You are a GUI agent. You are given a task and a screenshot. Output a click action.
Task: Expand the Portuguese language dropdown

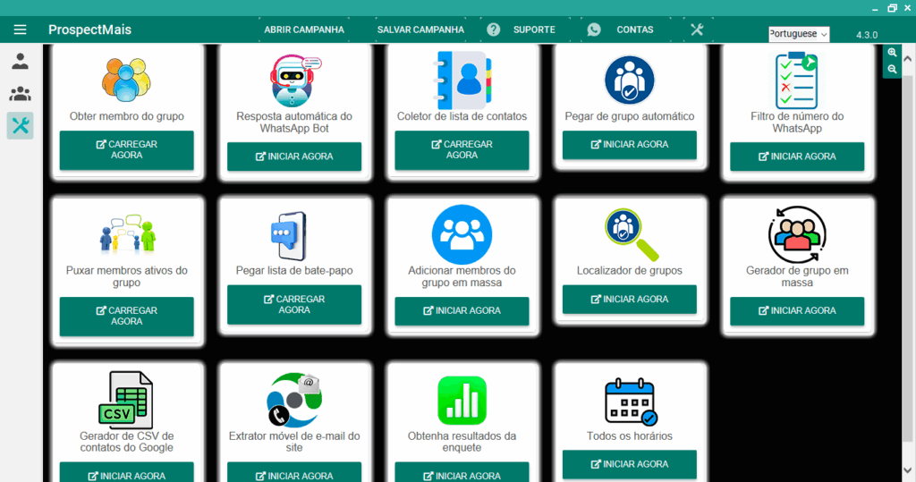coord(799,34)
